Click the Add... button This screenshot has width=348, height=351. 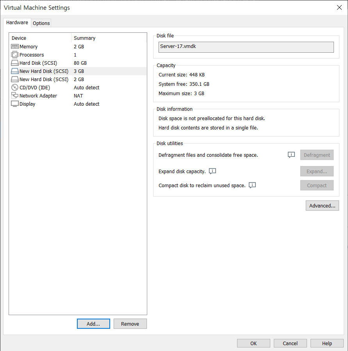[x=93, y=324]
